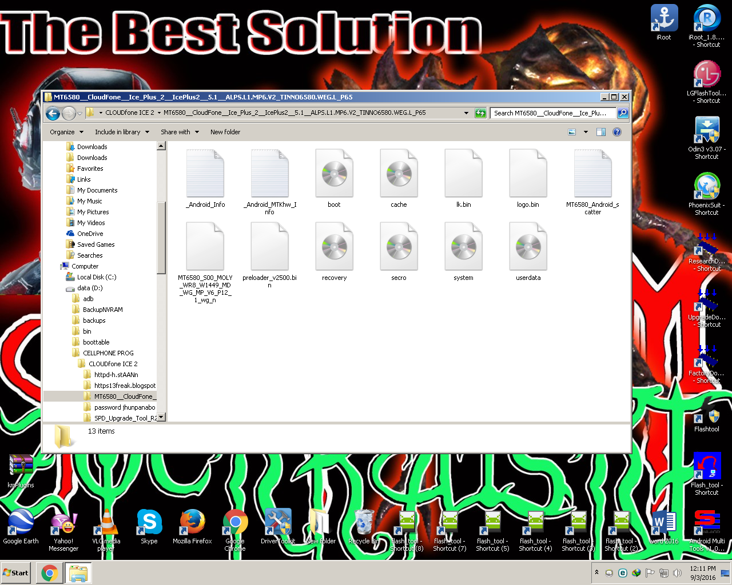732x585 pixels.
Task: Select the lk.bin file
Action: coord(463,178)
